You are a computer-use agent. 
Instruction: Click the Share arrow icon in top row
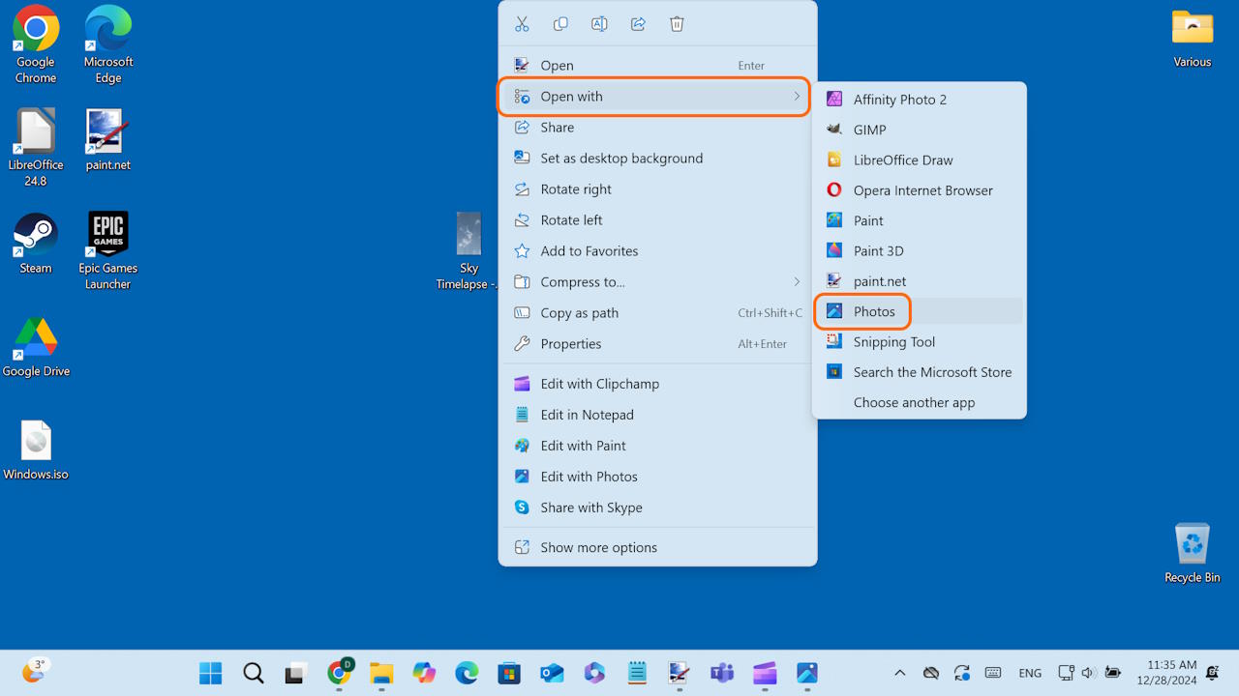click(638, 24)
